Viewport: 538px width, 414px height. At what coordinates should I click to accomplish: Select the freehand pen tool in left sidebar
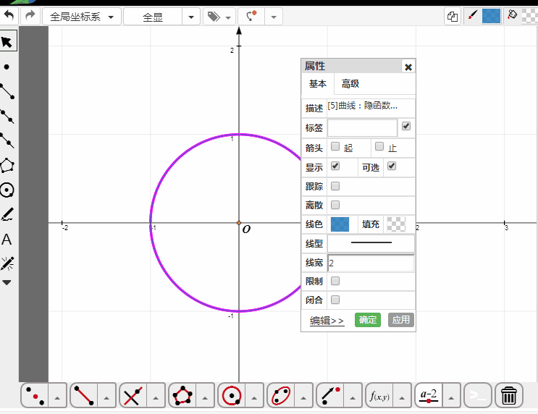point(7,214)
